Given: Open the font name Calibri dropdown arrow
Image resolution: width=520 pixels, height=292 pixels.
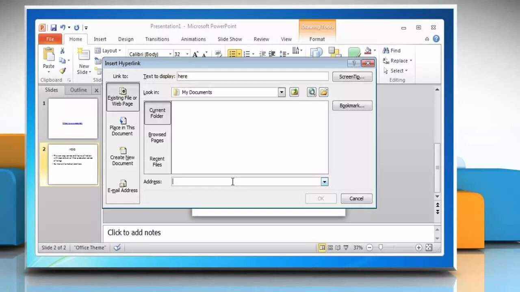Looking at the screenshot, I should [x=170, y=54].
